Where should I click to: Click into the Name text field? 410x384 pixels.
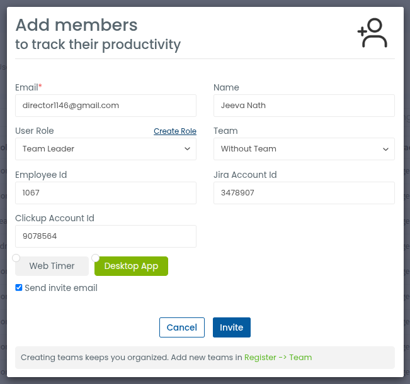[304, 106]
